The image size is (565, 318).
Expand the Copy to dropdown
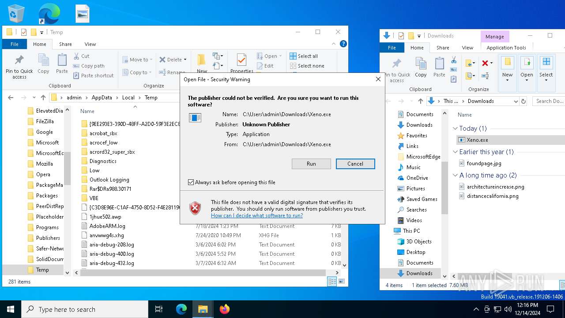click(x=151, y=72)
